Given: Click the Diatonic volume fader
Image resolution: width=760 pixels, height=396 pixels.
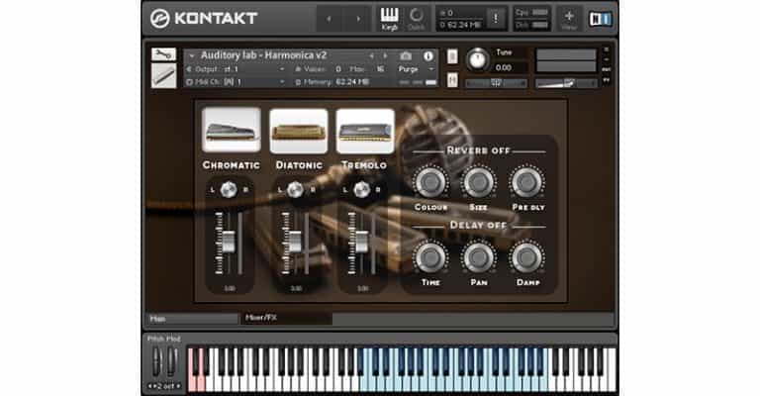Looking at the screenshot, I should [x=295, y=241].
